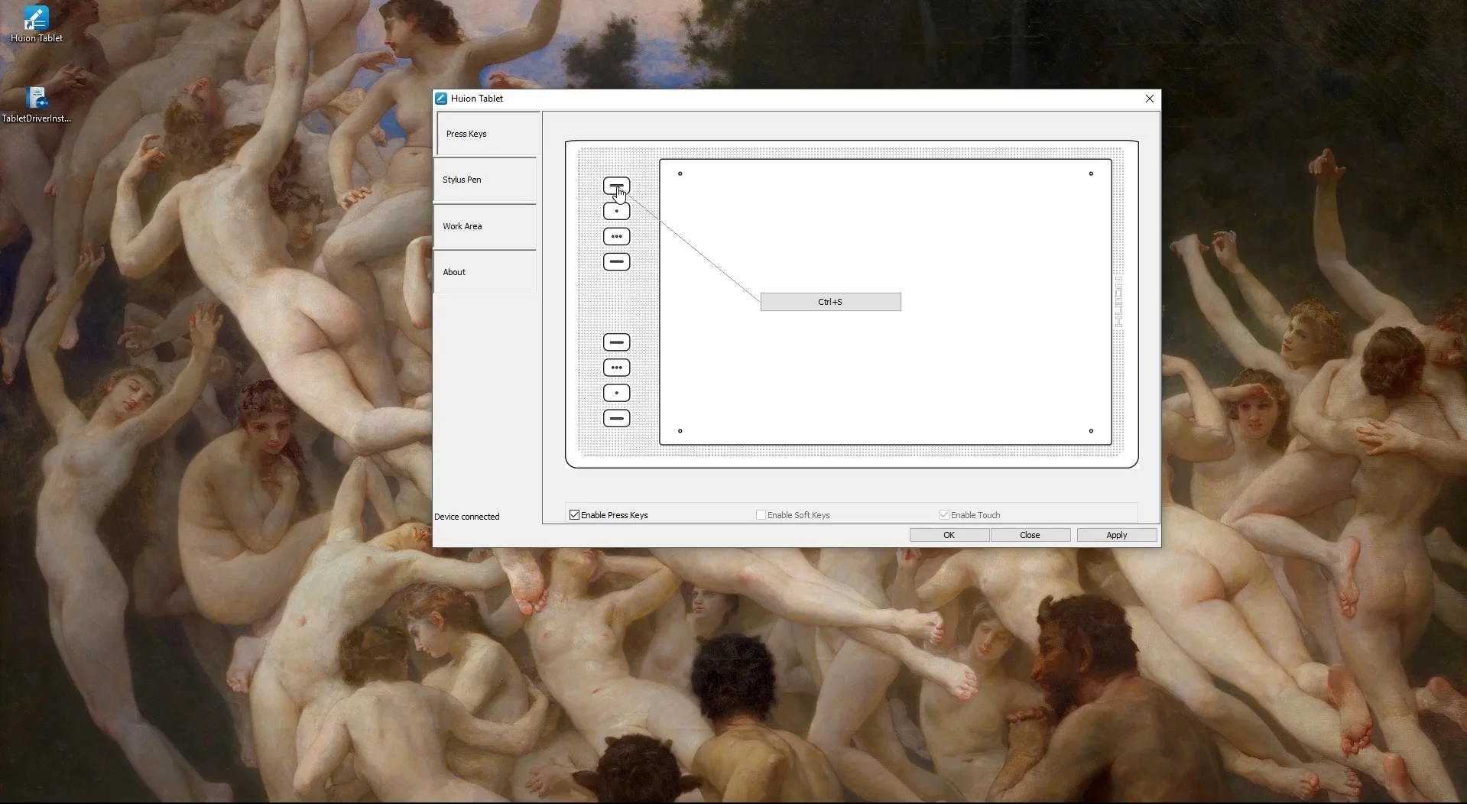Click the bottom-left corner marker of tablet area
The height and width of the screenshot is (804, 1467).
pos(680,431)
